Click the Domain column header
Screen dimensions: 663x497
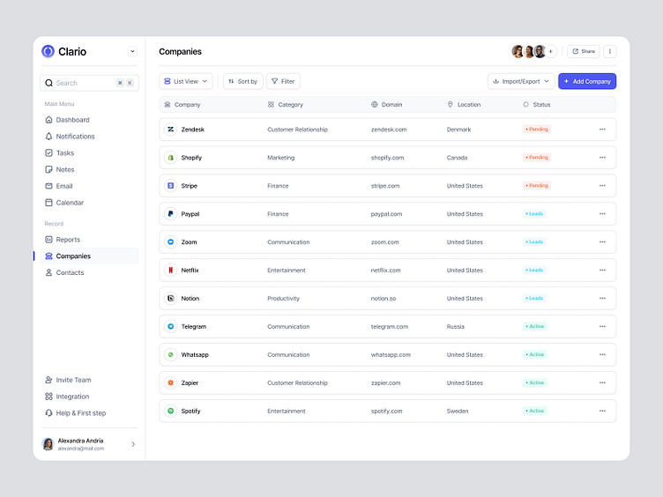(387, 105)
